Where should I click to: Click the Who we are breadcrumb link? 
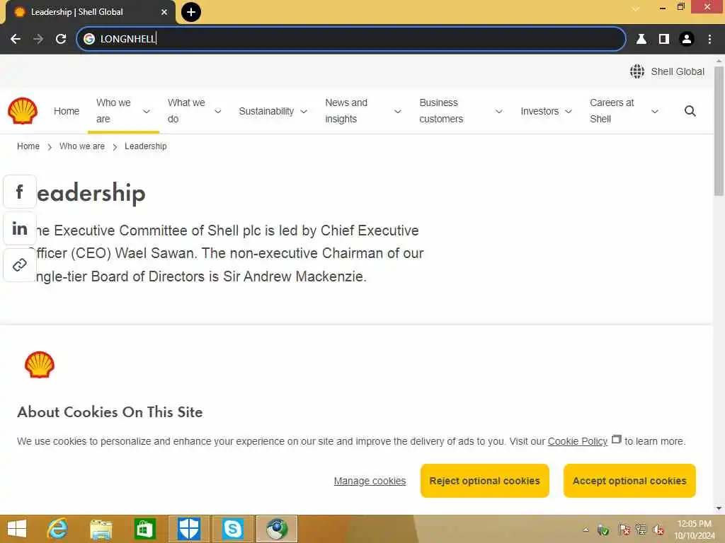click(82, 146)
